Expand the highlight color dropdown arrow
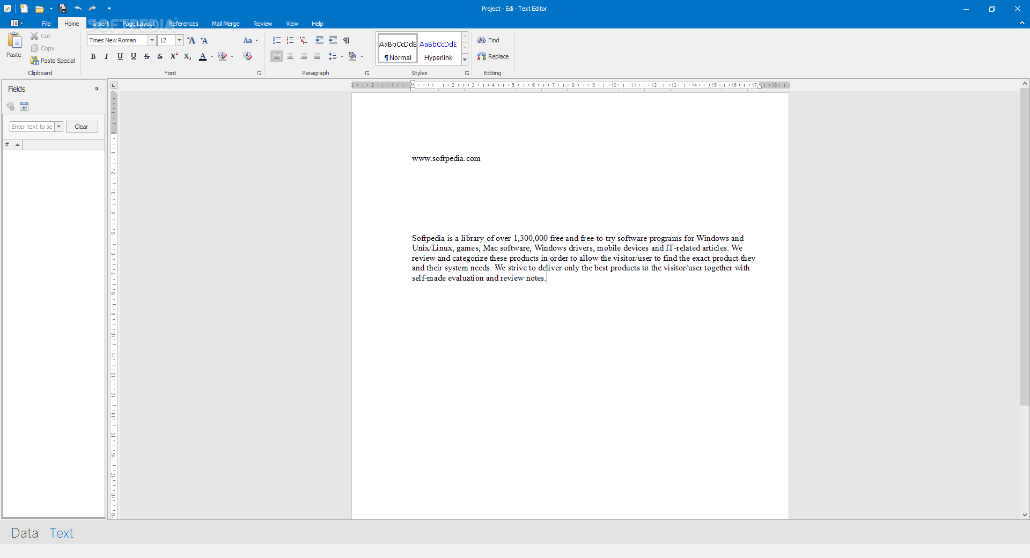Viewport: 1030px width, 558px height. [x=232, y=56]
